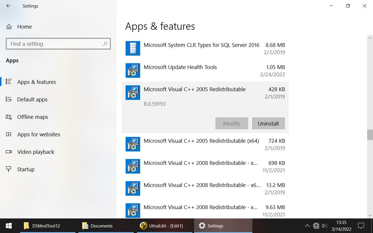
Task: Open the Action Center notifications icon
Action: pos(361,226)
